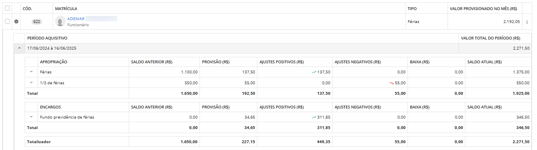Open the three-dot menu for ADEMAR
Viewport: 537px width, 150px height.
(x=527, y=22)
